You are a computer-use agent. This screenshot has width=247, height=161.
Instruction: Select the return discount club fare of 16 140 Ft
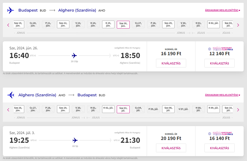coord(219,148)
